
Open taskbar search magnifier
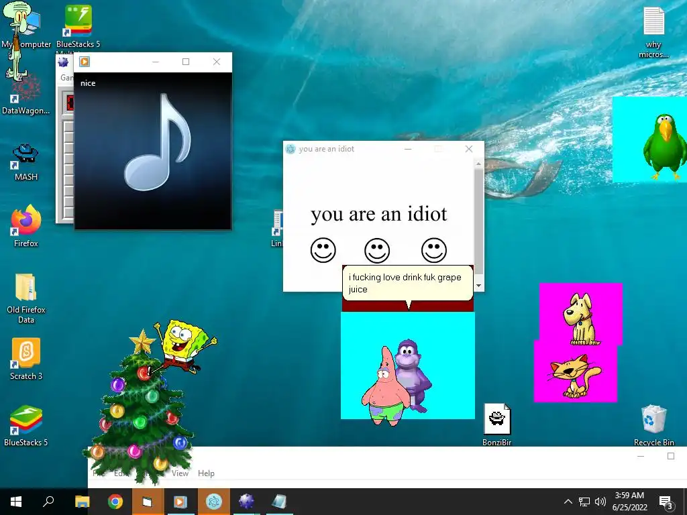48,502
